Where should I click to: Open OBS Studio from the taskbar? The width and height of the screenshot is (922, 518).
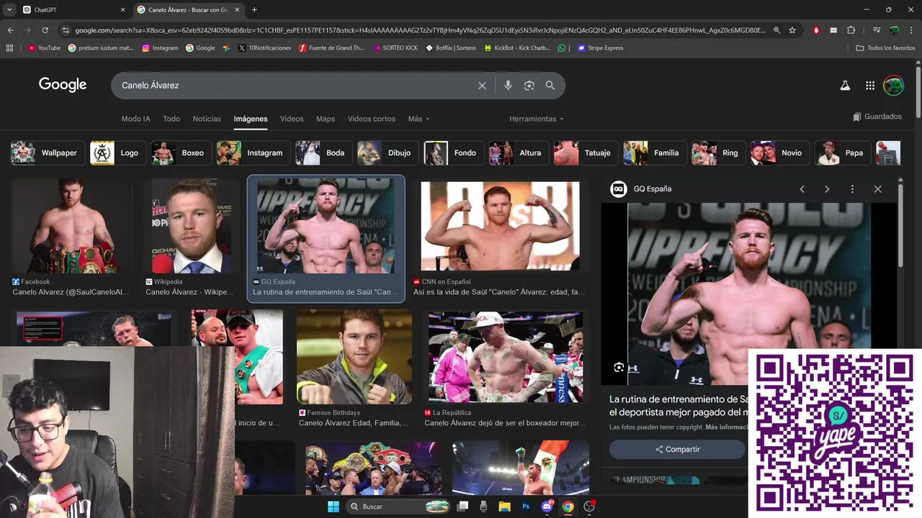point(589,506)
